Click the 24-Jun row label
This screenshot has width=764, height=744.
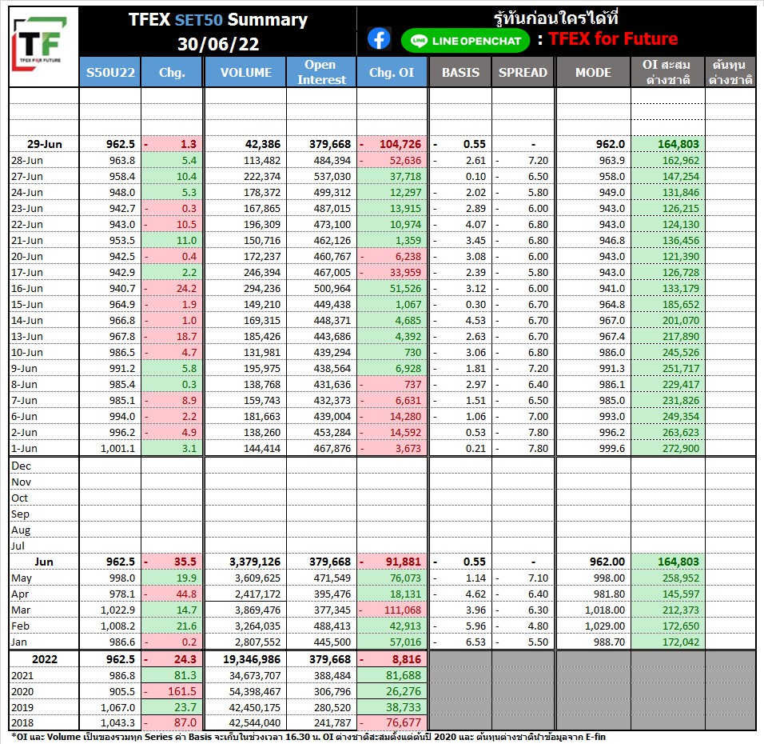pyautogui.click(x=27, y=193)
